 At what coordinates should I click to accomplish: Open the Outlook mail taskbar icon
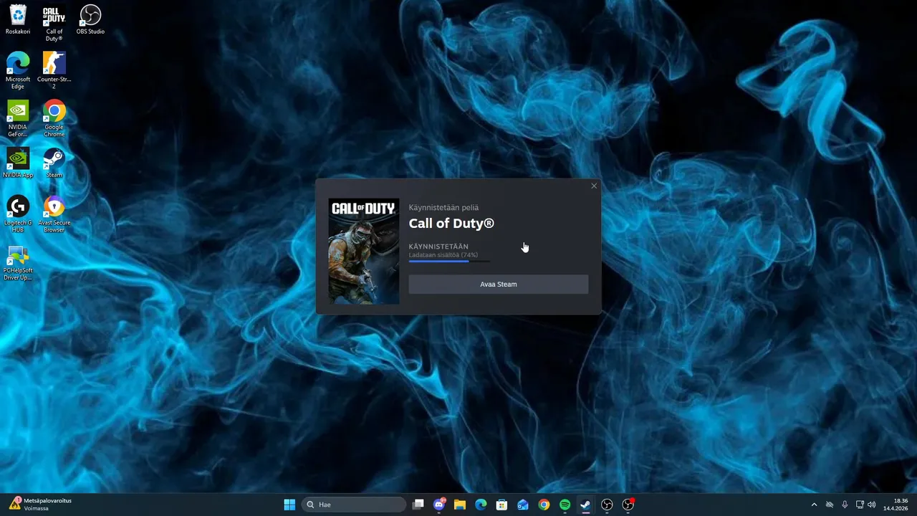point(523,505)
